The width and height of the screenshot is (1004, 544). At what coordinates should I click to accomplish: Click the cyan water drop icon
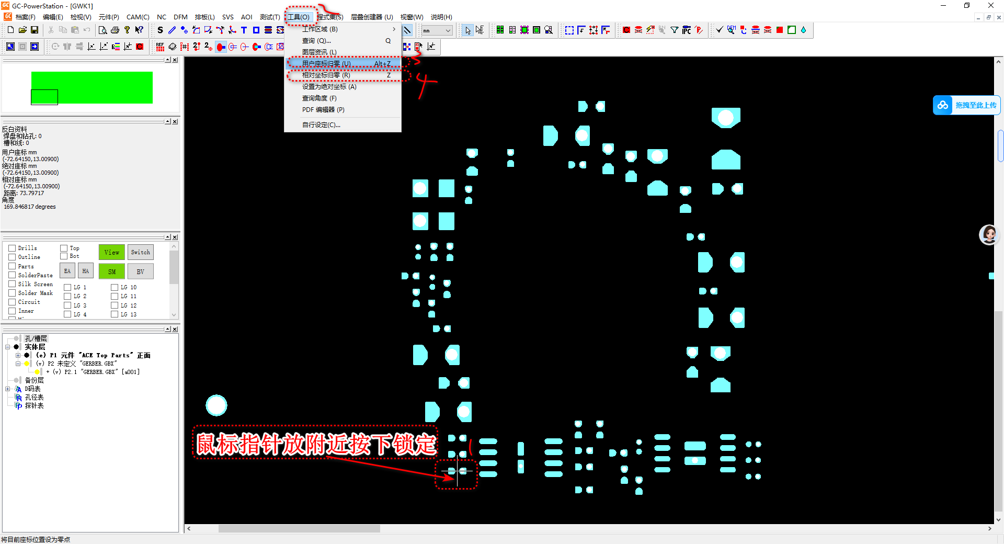click(804, 30)
